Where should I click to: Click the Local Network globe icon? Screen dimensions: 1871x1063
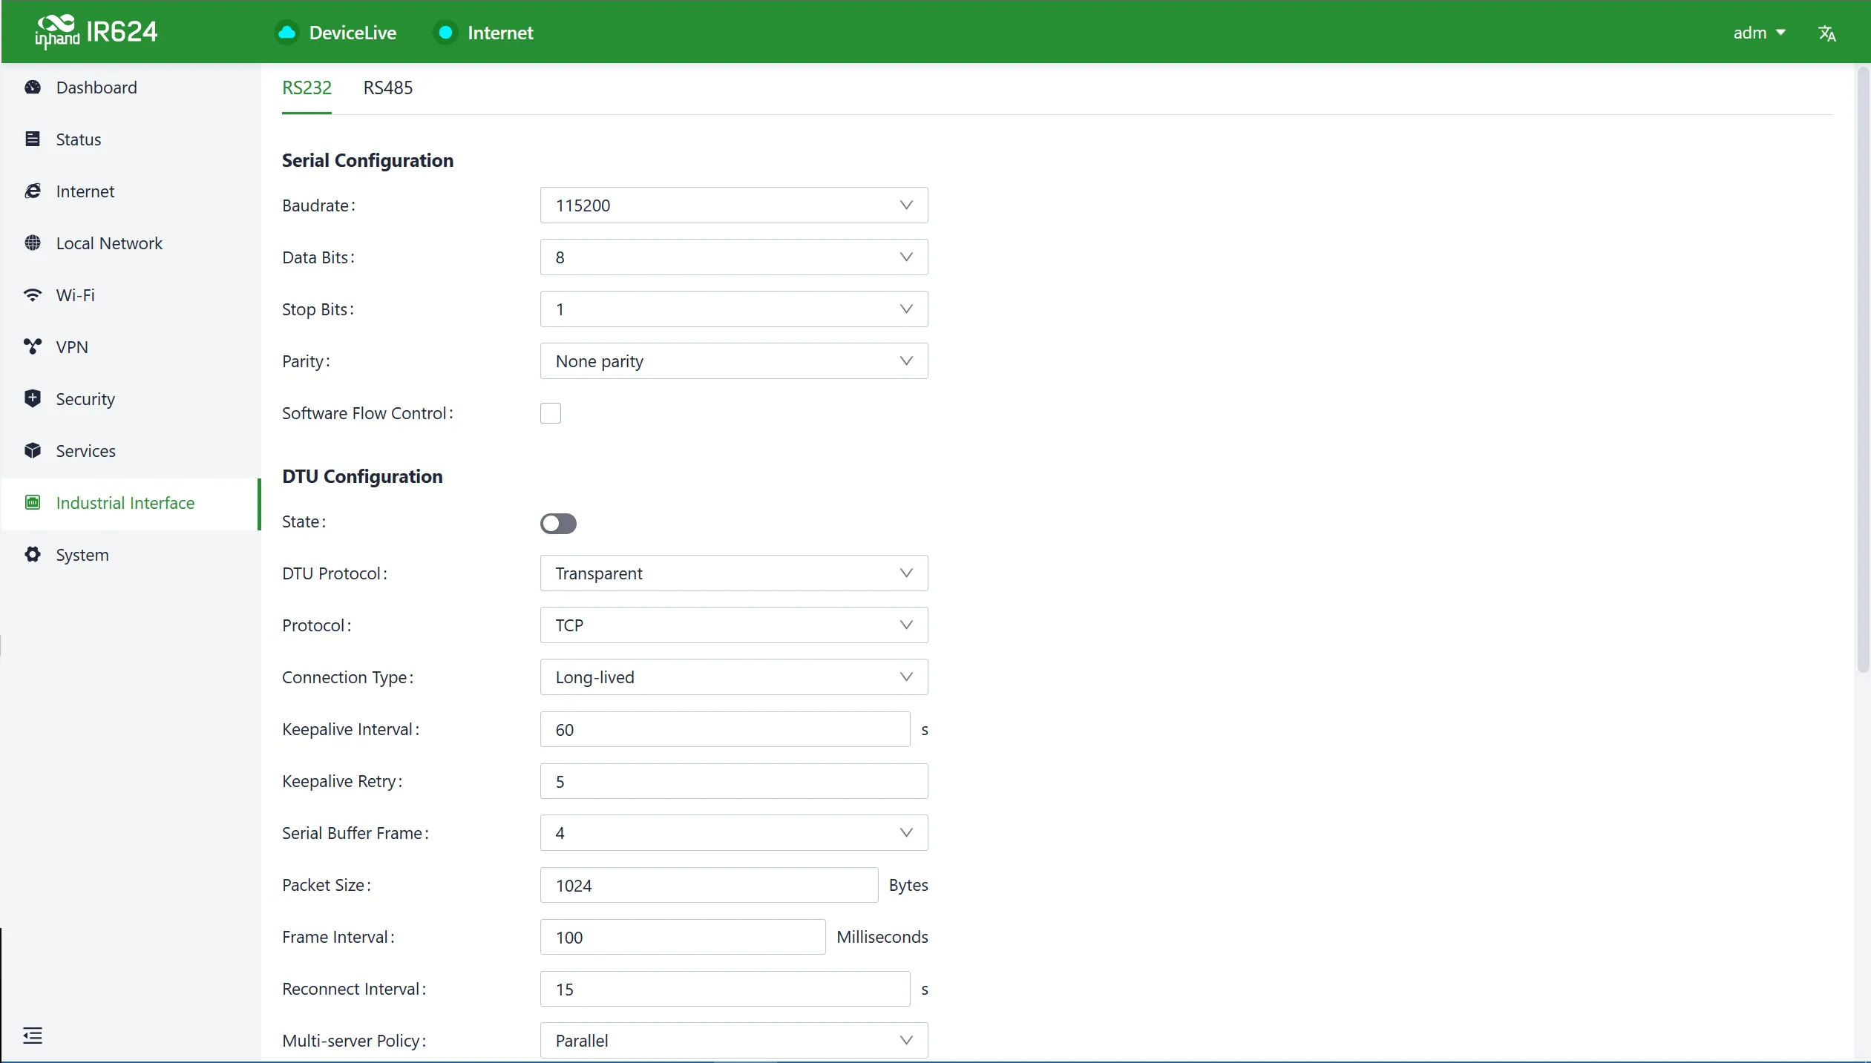[33, 243]
